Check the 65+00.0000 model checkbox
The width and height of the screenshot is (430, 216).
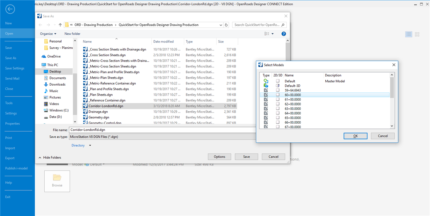point(278,118)
